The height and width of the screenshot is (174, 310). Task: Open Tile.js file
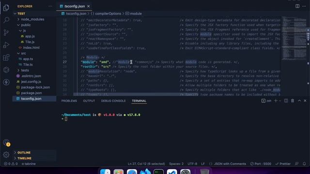coord(30,42)
